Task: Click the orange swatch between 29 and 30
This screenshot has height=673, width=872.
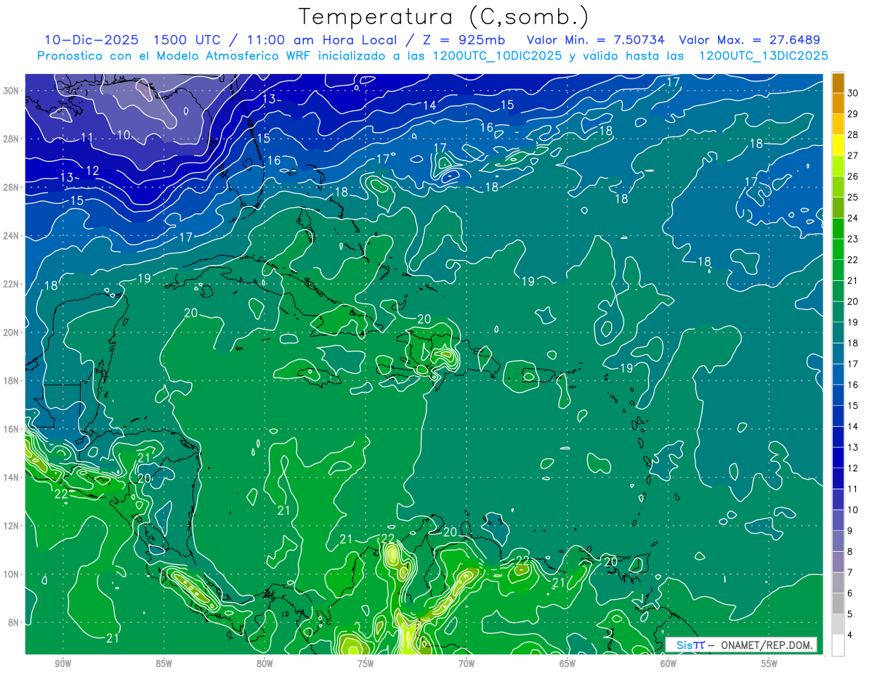Action: 838,104
